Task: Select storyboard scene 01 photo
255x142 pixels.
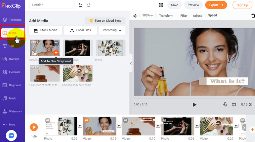Action: click(61, 126)
